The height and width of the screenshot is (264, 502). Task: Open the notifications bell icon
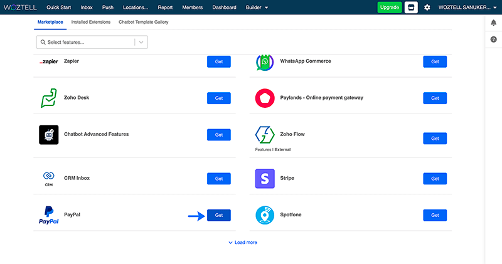(x=493, y=23)
